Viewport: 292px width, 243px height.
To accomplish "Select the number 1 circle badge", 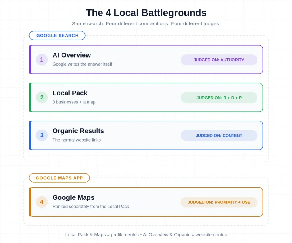I will tap(42, 60).
